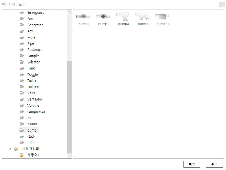Screen dimensions: 226x170
Task: Open the total category
Action: coord(31,142)
